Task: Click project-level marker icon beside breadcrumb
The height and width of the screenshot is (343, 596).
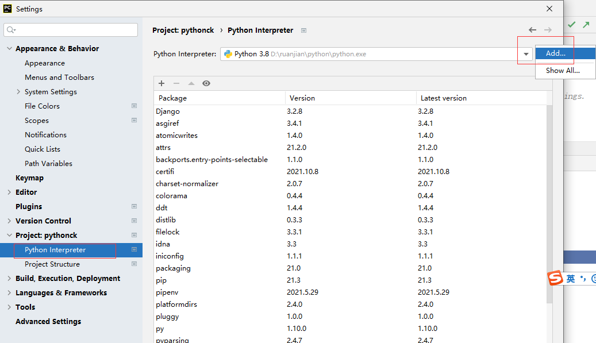Action: 303,30
